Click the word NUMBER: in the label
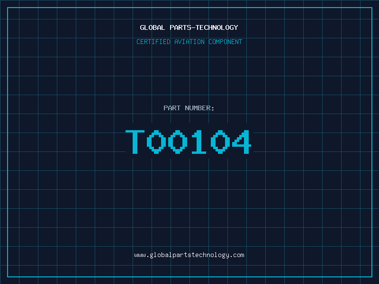Image resolution: width=379 pixels, height=284 pixels. [x=199, y=108]
